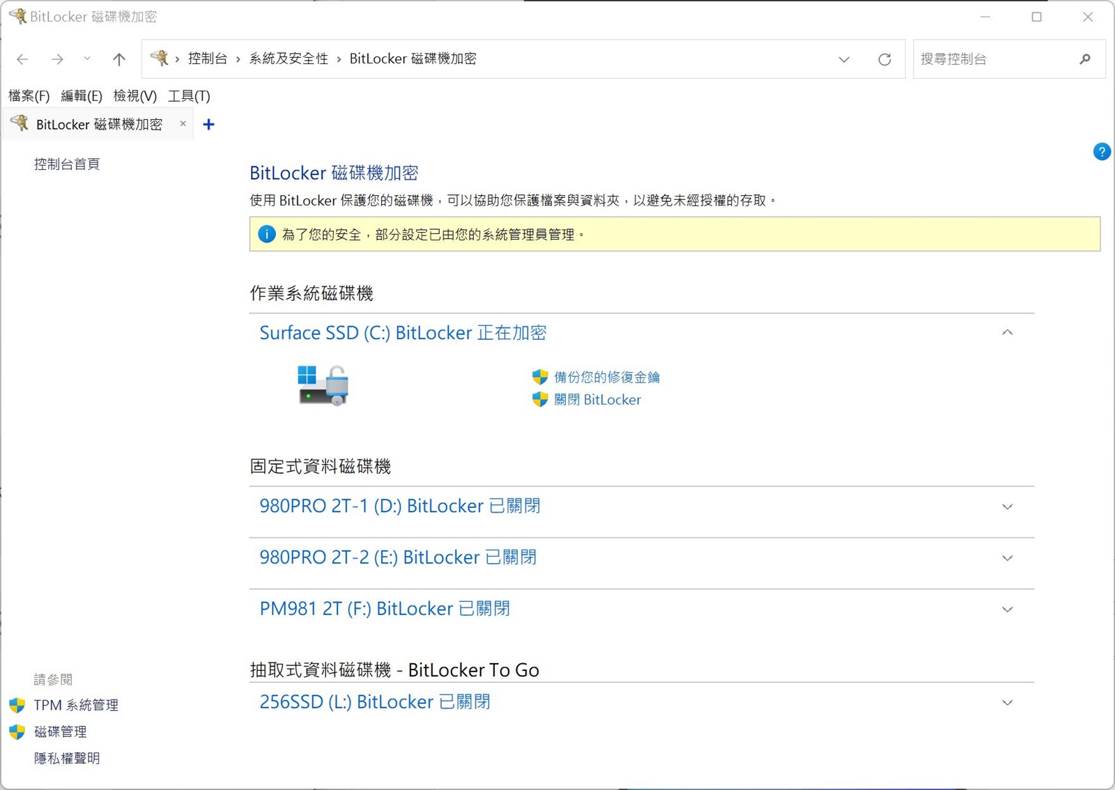Click the refresh icon in address bar
This screenshot has height=790, width=1115.
pyautogui.click(x=884, y=59)
